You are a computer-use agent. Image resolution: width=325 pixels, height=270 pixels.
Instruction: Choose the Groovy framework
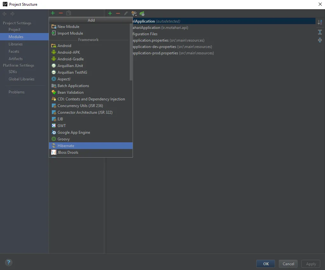[x=91, y=139]
